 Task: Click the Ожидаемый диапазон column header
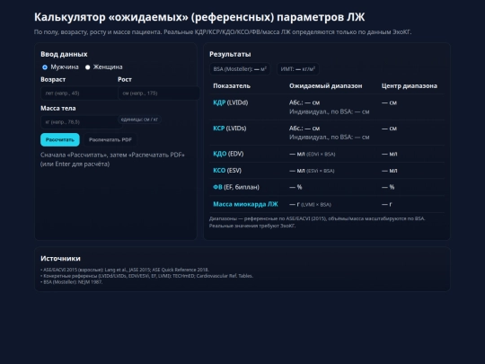326,85
